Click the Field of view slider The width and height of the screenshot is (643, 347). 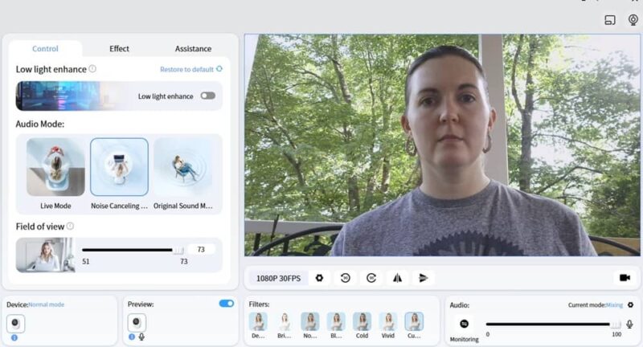(133, 250)
